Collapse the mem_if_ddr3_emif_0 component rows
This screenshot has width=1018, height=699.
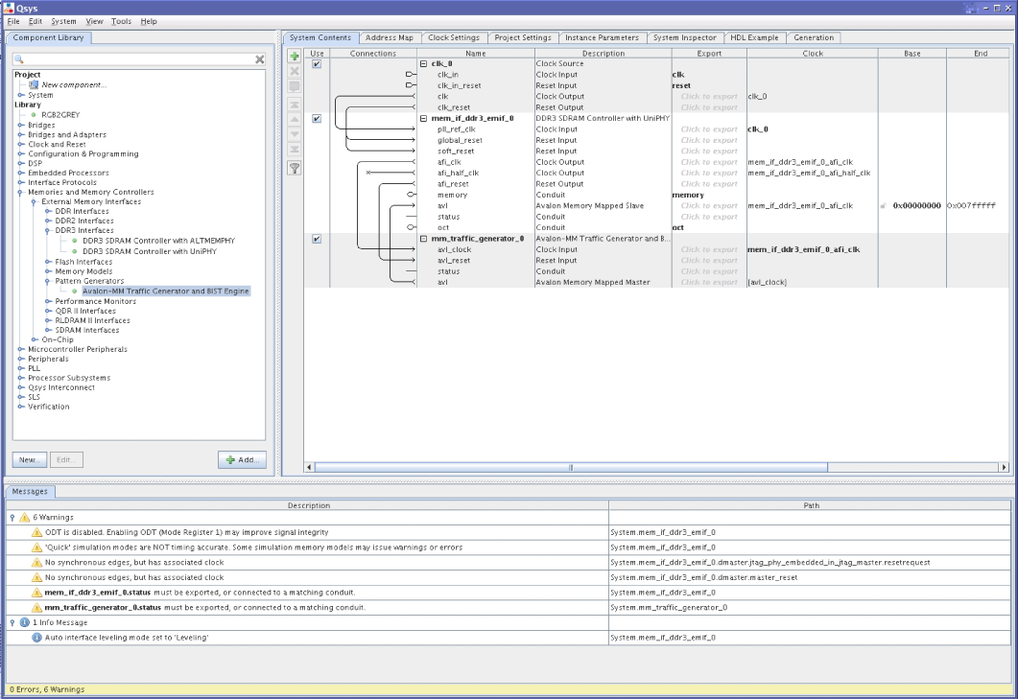pyautogui.click(x=423, y=119)
